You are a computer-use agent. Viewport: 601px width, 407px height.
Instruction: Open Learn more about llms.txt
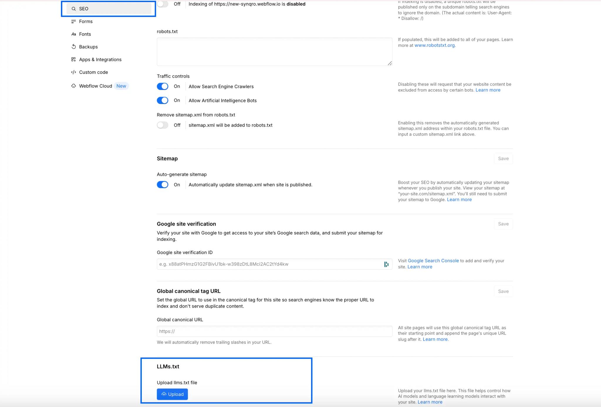pyautogui.click(x=430, y=402)
